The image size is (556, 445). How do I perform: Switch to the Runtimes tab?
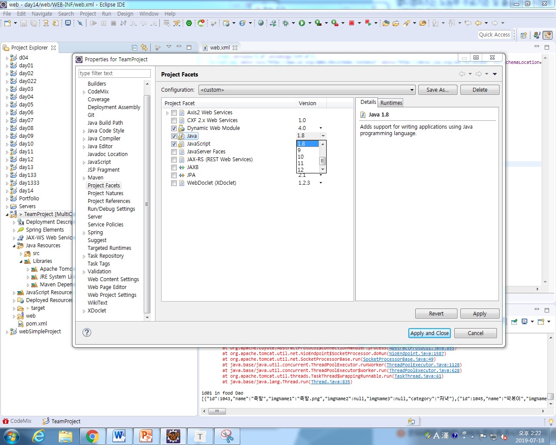391,103
